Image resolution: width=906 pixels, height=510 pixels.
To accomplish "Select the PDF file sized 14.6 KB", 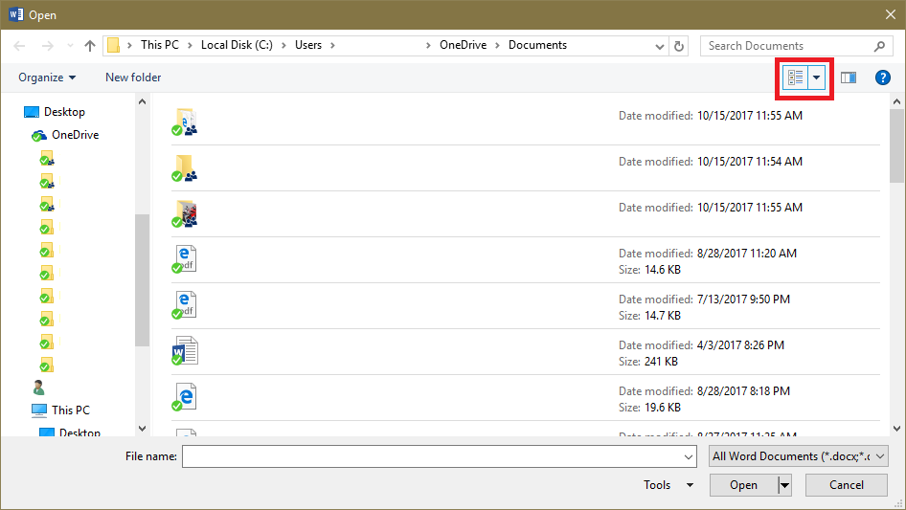I will point(525,260).
